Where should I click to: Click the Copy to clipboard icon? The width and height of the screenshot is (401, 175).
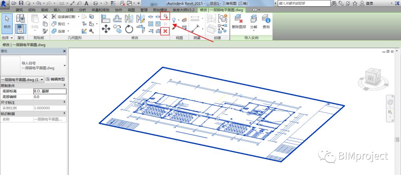pos(45,24)
